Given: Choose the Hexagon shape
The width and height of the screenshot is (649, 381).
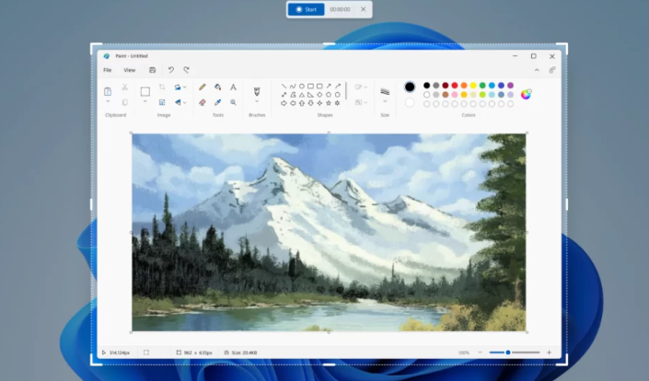Looking at the screenshot, I should (x=337, y=95).
